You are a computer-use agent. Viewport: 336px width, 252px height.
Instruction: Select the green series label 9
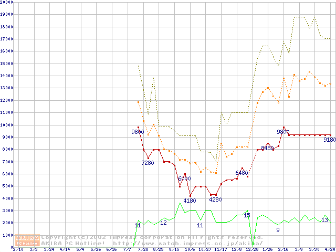[x=278, y=230]
